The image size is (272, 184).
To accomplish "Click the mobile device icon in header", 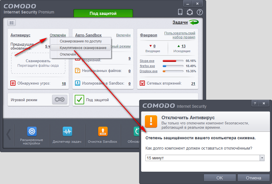I will [x=180, y=12].
